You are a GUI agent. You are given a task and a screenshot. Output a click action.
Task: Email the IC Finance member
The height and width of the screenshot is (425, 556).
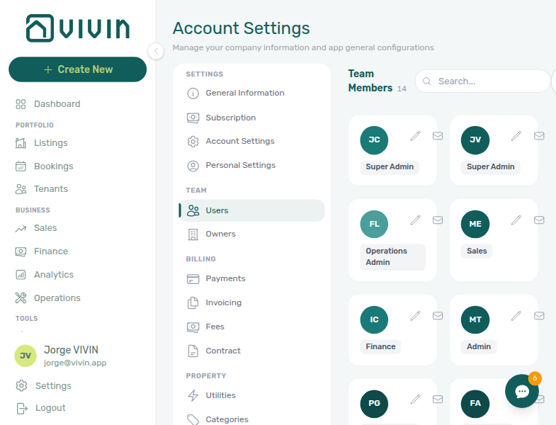[438, 316]
